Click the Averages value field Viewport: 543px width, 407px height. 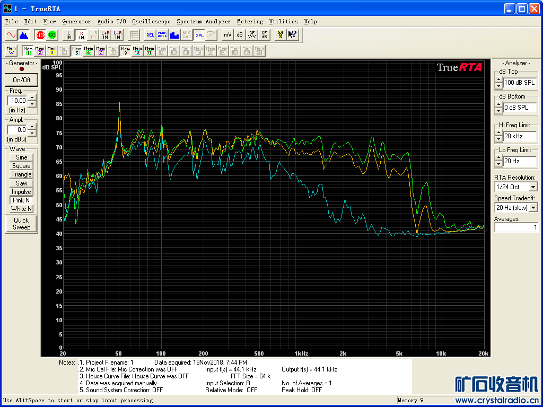516,227
